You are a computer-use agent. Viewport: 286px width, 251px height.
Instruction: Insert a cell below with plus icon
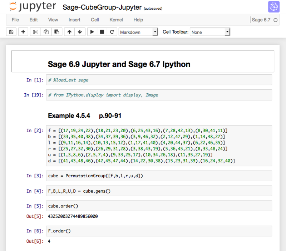click(x=23, y=32)
